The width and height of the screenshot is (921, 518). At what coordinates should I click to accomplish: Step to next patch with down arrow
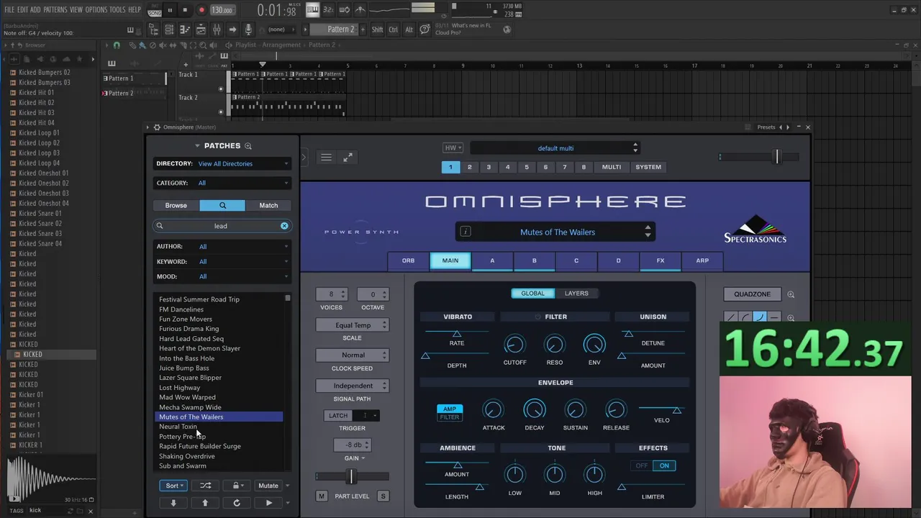(x=173, y=503)
